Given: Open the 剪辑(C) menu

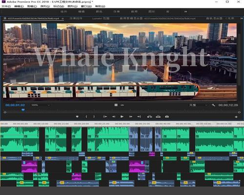Looking at the screenshot, I should point(32,6).
